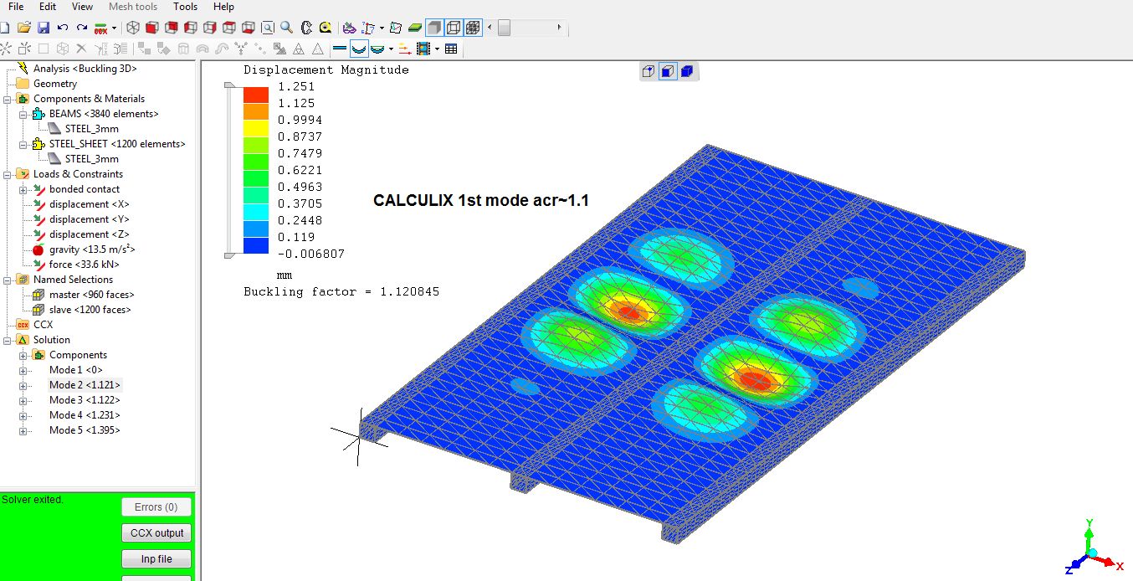The width and height of the screenshot is (1133, 581).
Task: Click the Errors (0) button
Action: point(156,507)
